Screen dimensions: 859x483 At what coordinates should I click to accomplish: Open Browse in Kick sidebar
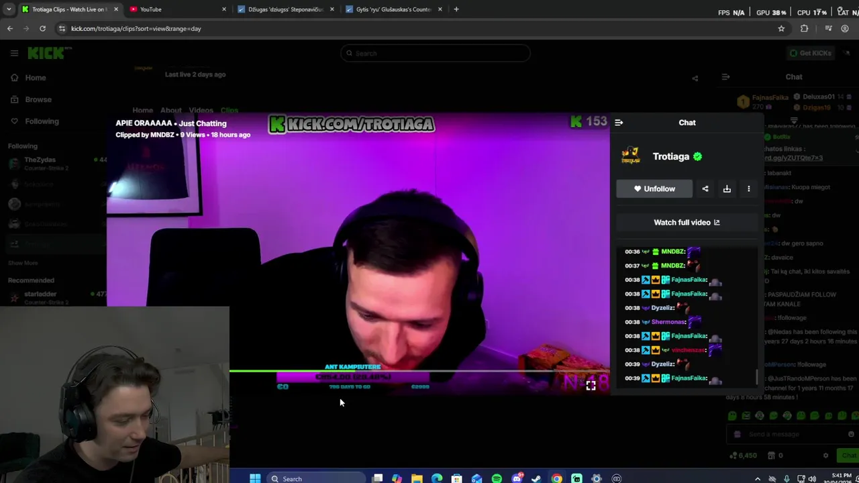pyautogui.click(x=38, y=99)
